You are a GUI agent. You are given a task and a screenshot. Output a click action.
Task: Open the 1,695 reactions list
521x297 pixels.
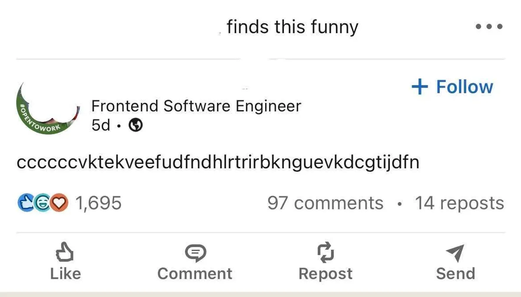pos(99,203)
